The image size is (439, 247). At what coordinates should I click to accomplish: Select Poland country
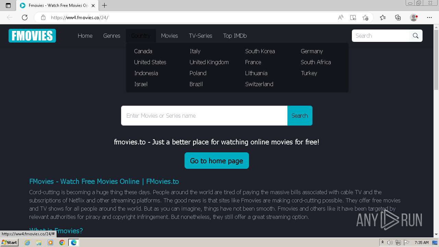198,73
